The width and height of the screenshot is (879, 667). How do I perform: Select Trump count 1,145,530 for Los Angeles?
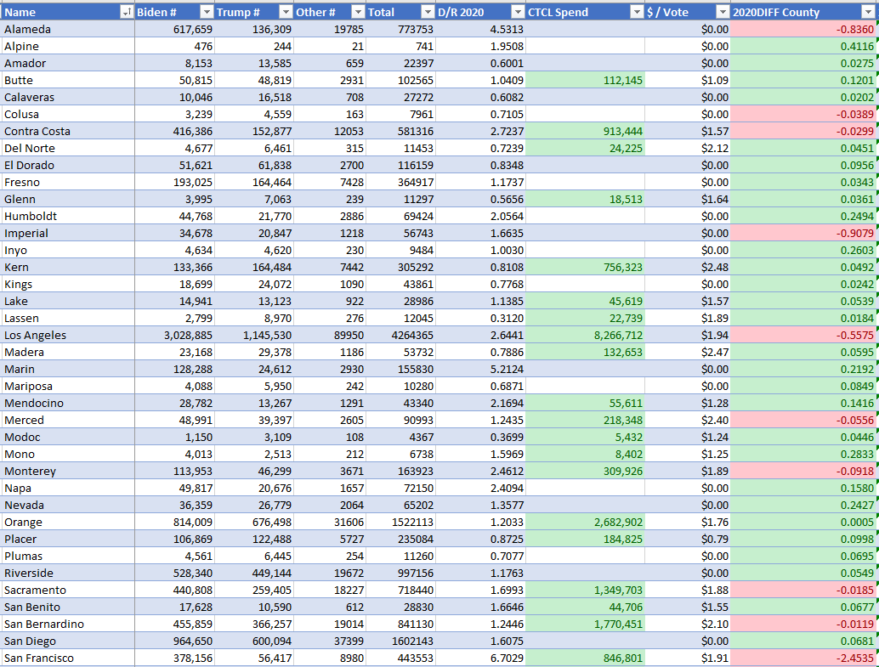coord(254,335)
